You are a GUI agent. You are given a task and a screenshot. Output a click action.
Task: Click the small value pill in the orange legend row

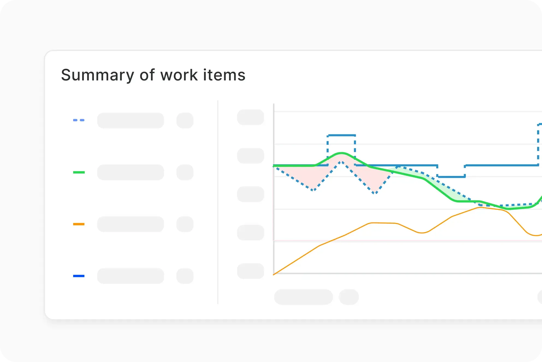coord(185,224)
